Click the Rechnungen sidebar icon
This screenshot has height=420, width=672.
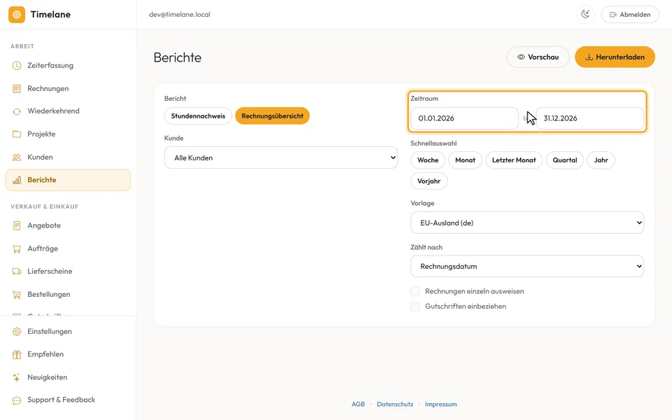17,89
